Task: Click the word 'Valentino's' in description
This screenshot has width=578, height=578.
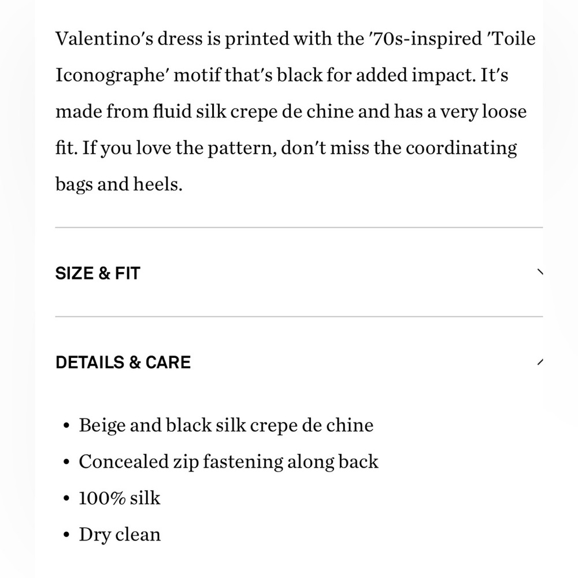Action: point(104,38)
